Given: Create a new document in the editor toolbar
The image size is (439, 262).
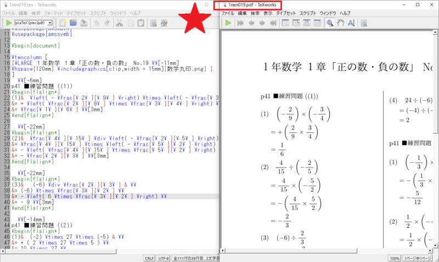Looking at the screenshot, I should (x=63, y=23).
